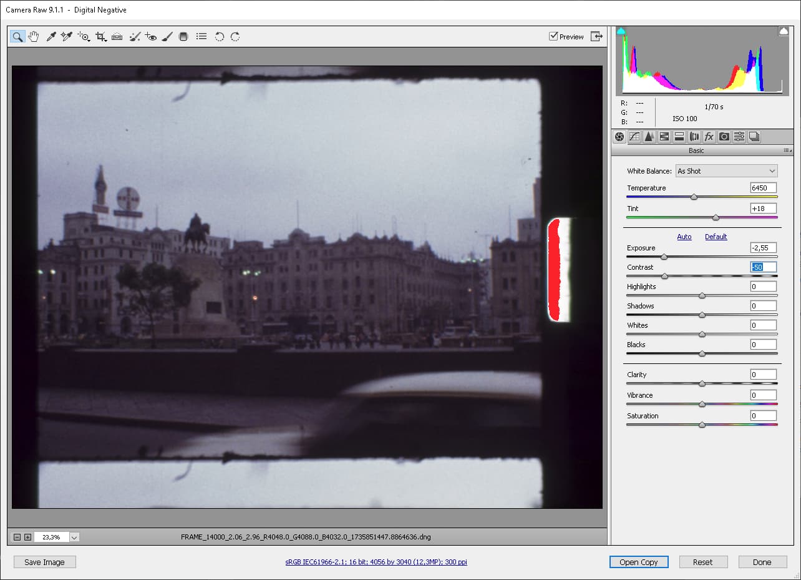This screenshot has width=801, height=580.
Task: Toggle the highlight clipping warning in histogram
Action: click(784, 31)
